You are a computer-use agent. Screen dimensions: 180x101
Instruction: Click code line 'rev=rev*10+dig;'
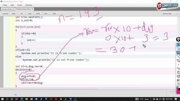click(x=32, y=83)
